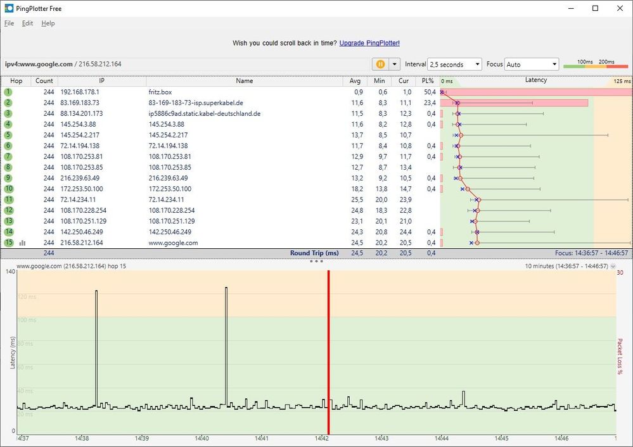Image resolution: width=633 pixels, height=447 pixels.
Task: Click the red focus marker on the timeline
Action: click(328, 348)
